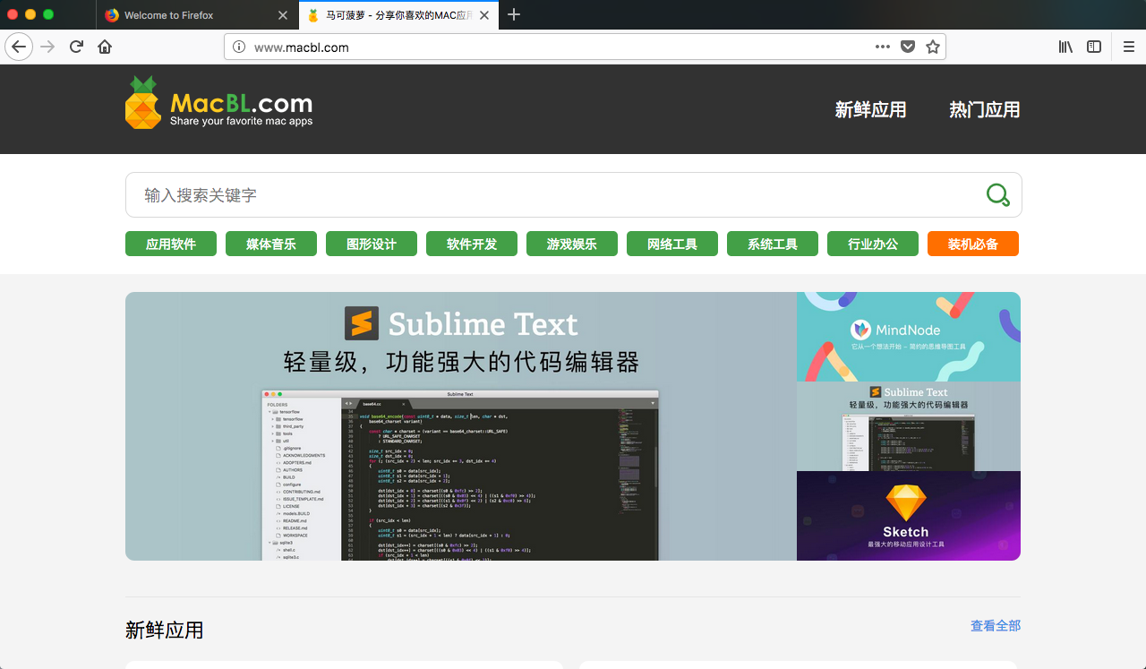
Task: Open a new tab with plus button
Action: click(x=514, y=14)
